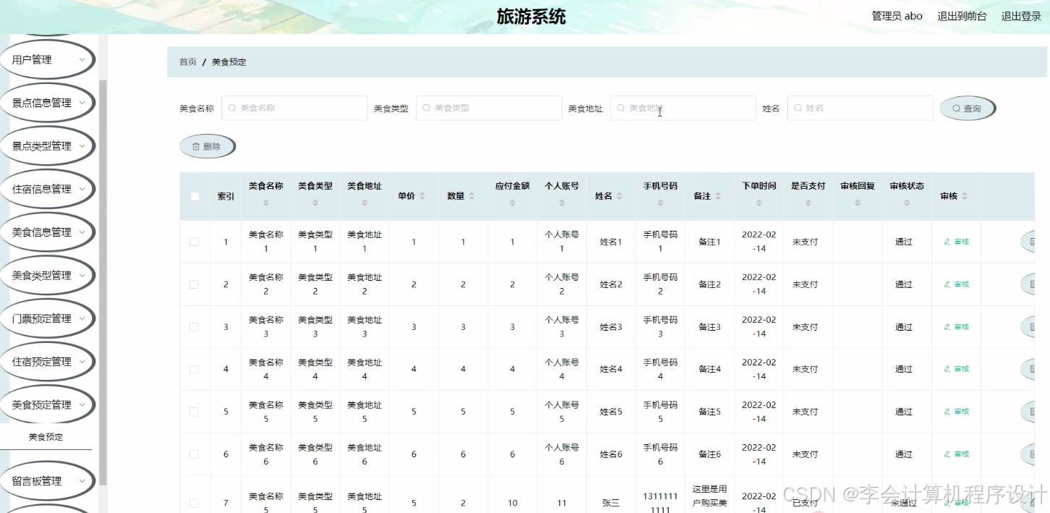Click detail icon button in row 3

point(1029,327)
